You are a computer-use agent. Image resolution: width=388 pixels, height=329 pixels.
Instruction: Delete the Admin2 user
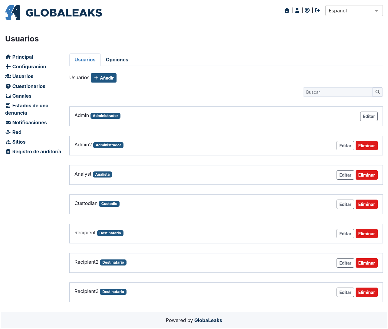[367, 145]
